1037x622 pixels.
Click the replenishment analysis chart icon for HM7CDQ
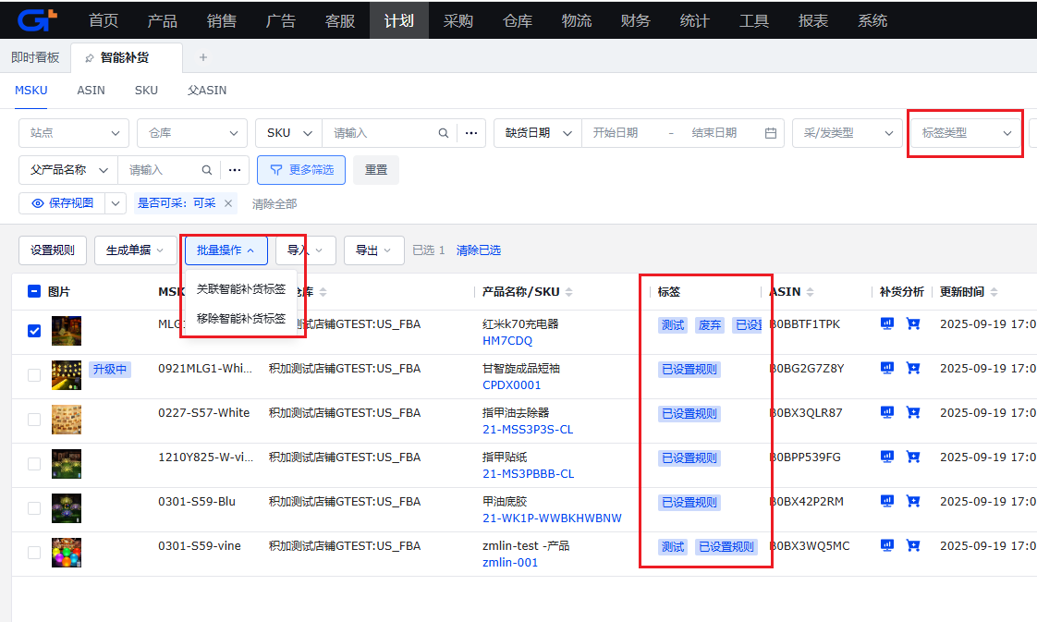(x=887, y=324)
